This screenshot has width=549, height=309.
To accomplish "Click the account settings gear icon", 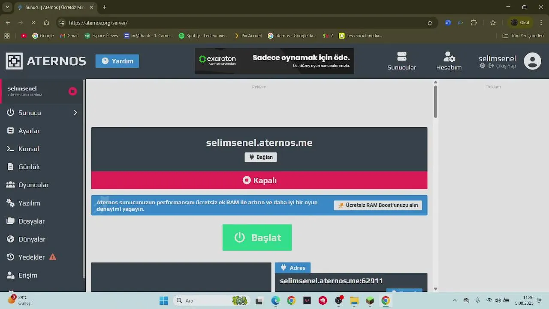I will click(482, 66).
